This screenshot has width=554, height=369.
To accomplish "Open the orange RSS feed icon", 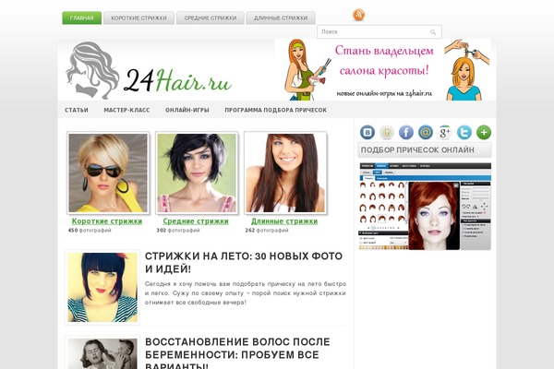I will (358, 15).
